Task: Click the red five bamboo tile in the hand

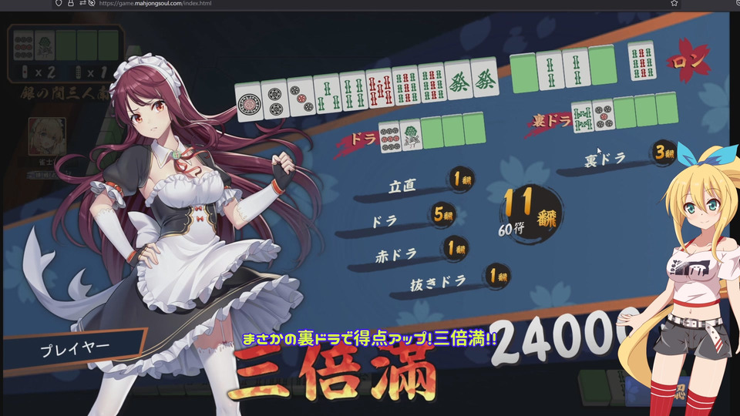Action: coord(380,87)
